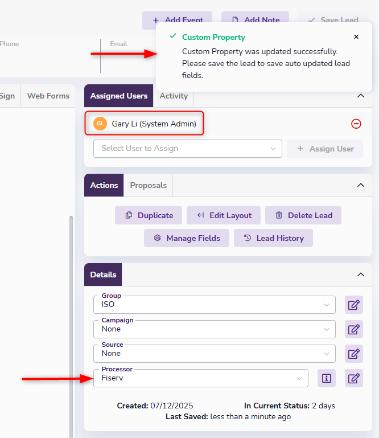Collapse the Assigned Users panel
This screenshot has width=379, height=438.
[360, 96]
